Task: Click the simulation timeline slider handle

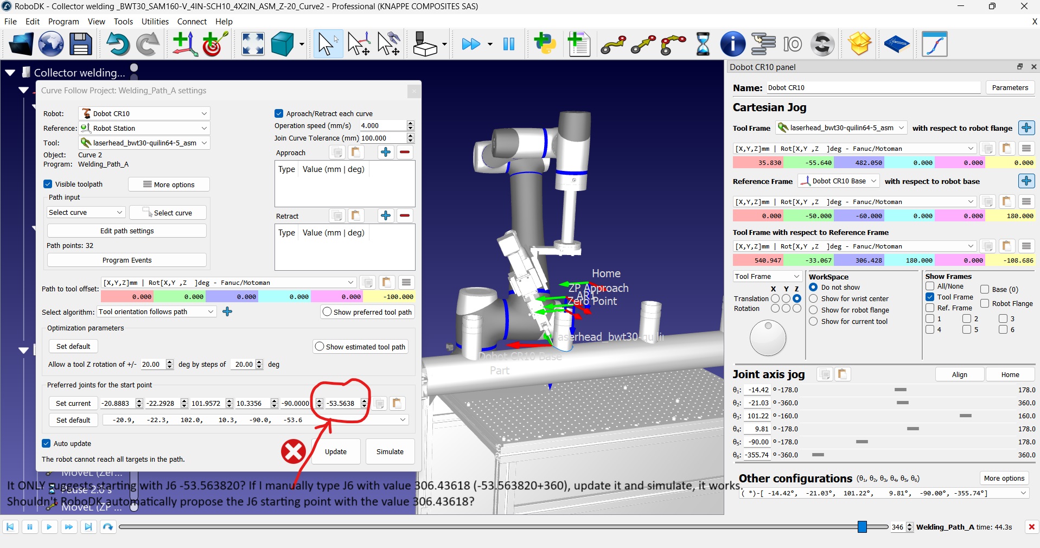Action: [x=862, y=526]
